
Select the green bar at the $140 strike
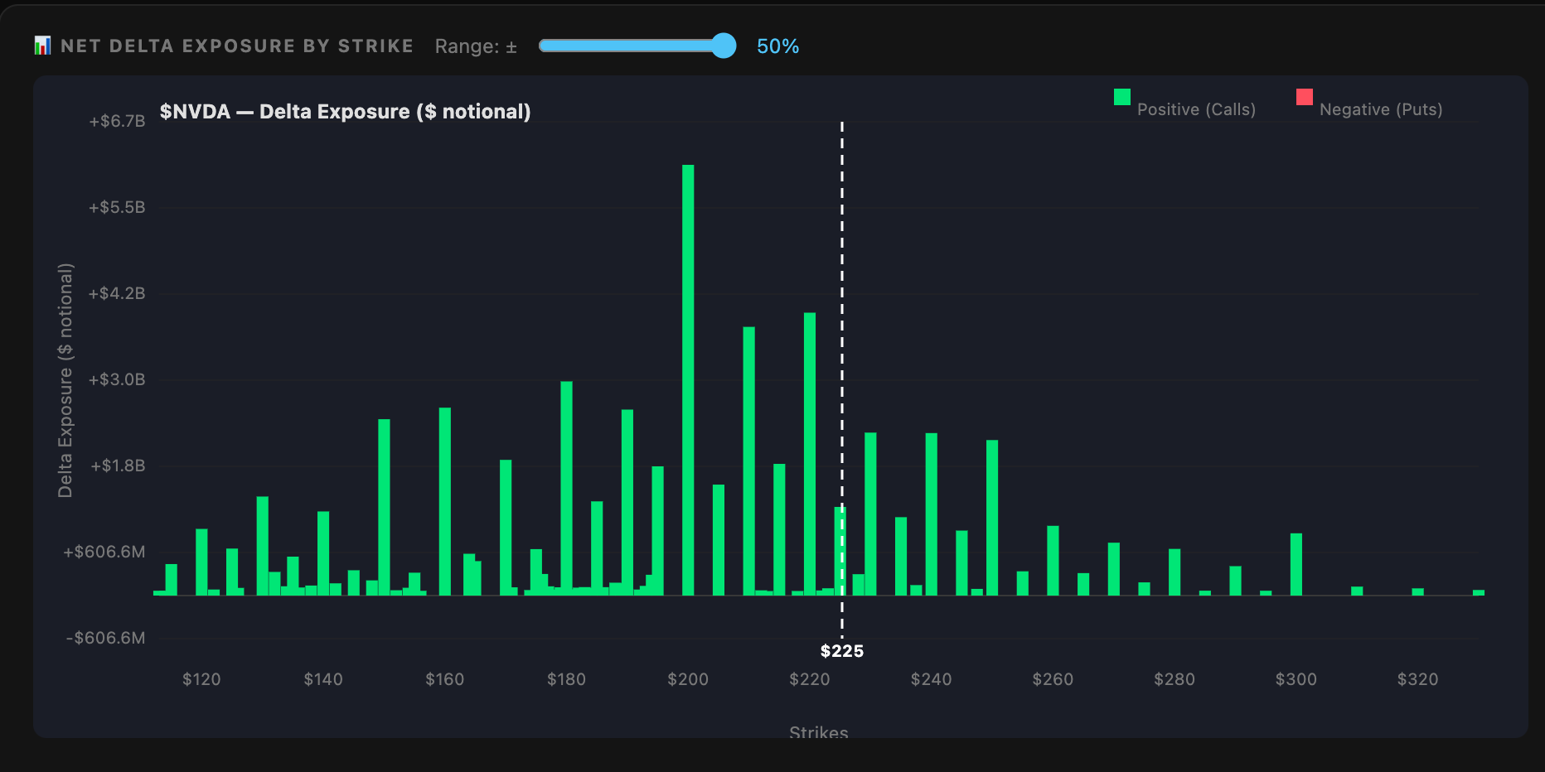tap(323, 553)
